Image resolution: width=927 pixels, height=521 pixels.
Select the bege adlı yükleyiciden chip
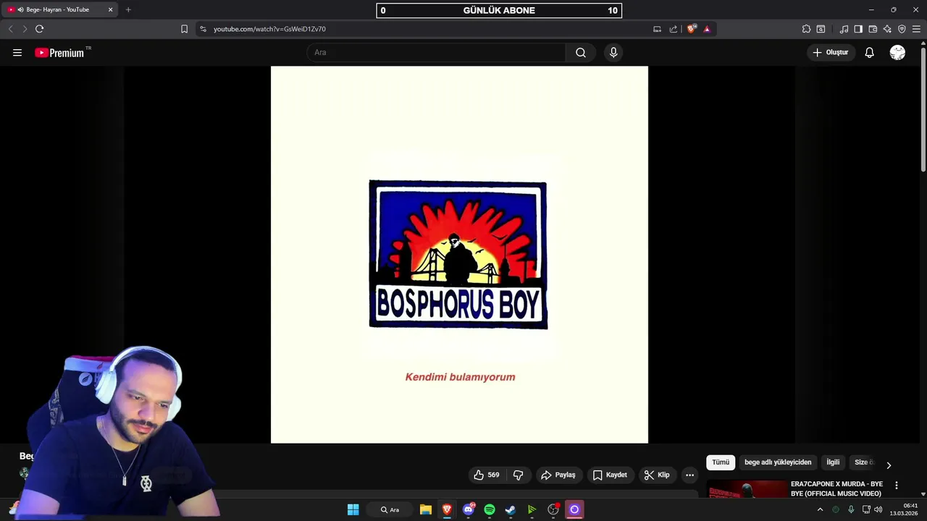778,462
